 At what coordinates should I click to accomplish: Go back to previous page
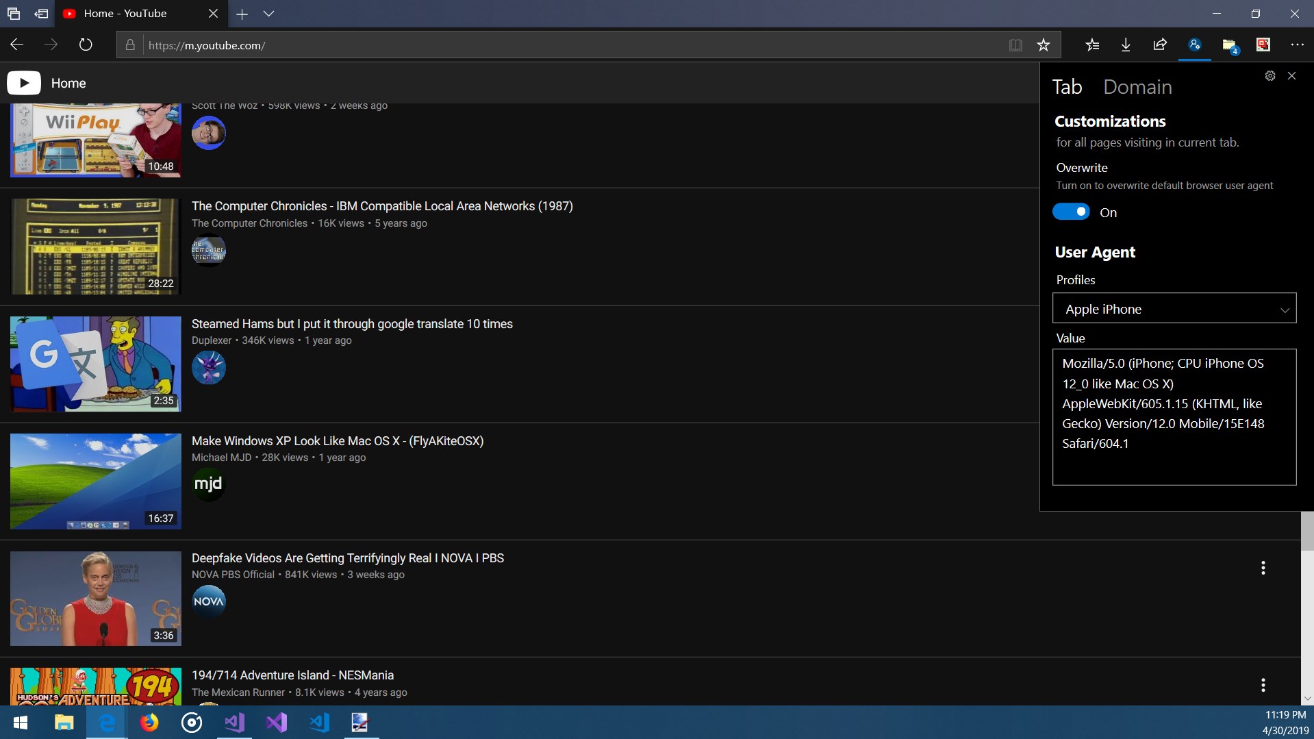(x=17, y=45)
